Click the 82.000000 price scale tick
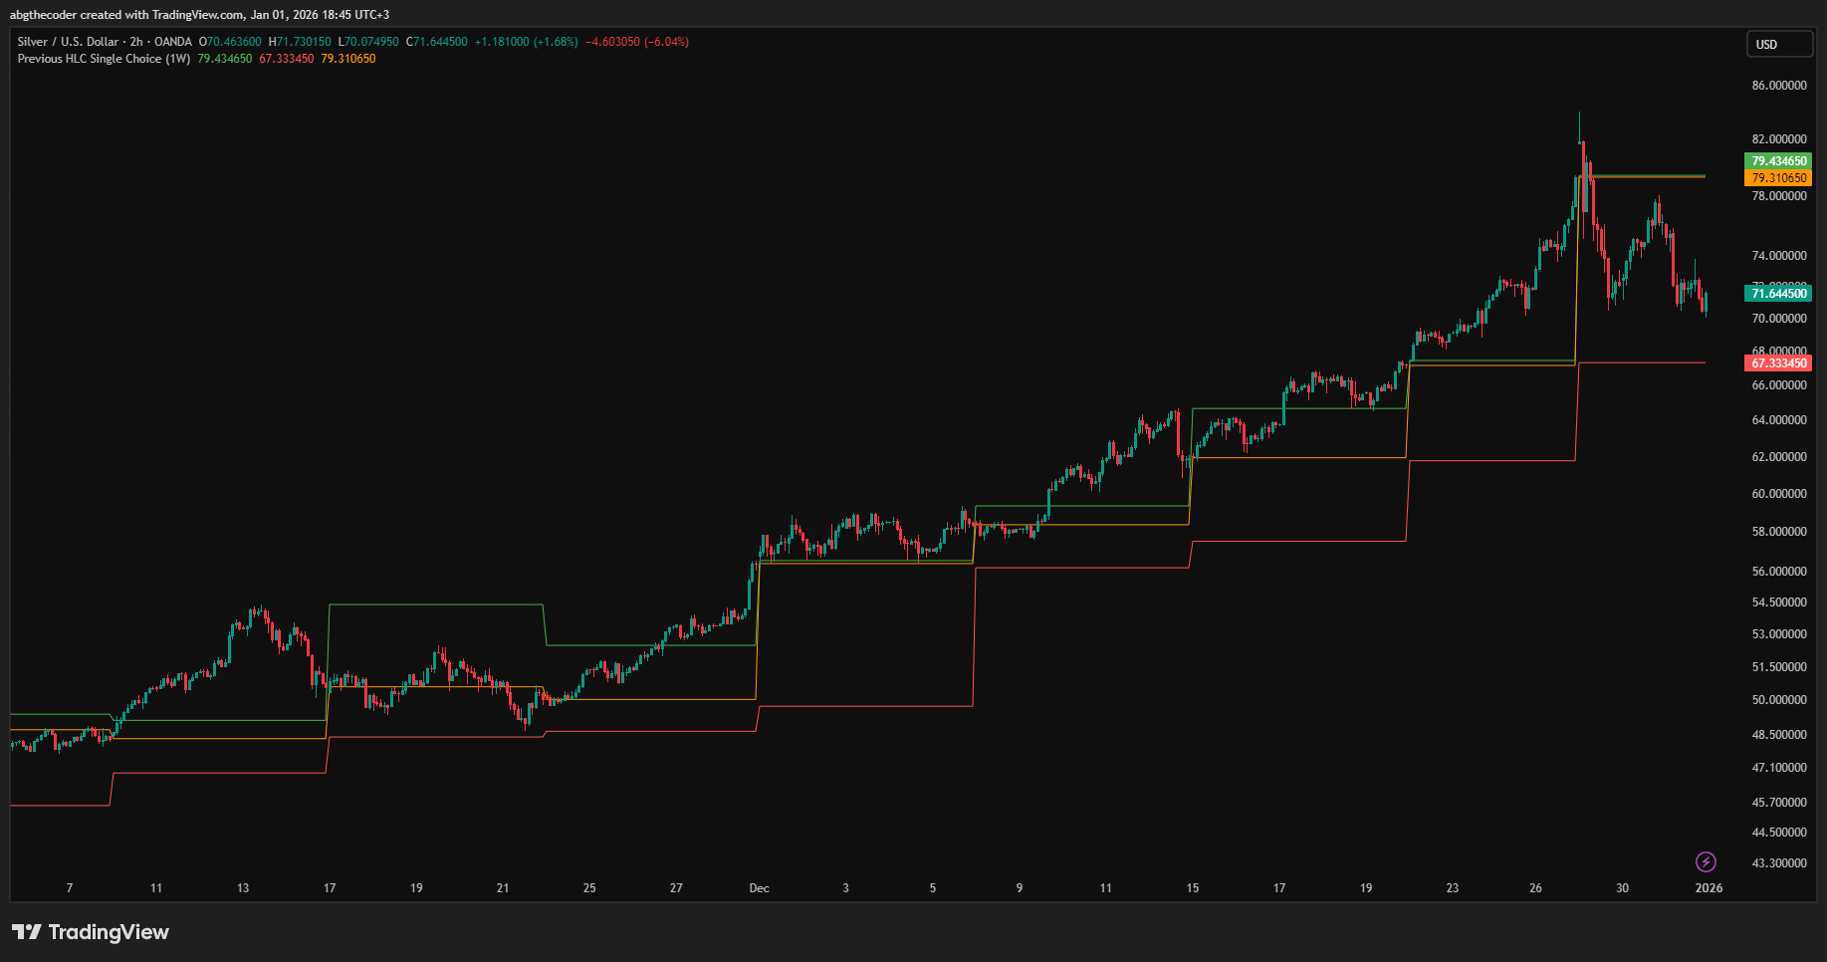 click(1779, 139)
